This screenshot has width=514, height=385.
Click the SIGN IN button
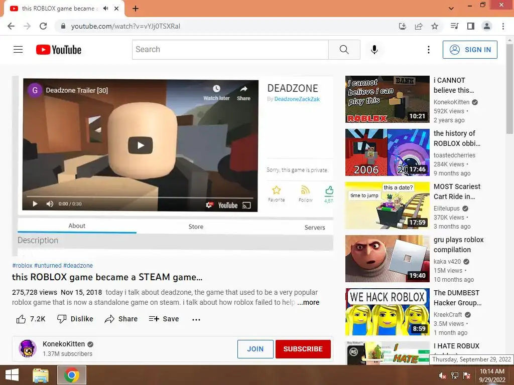click(x=470, y=50)
